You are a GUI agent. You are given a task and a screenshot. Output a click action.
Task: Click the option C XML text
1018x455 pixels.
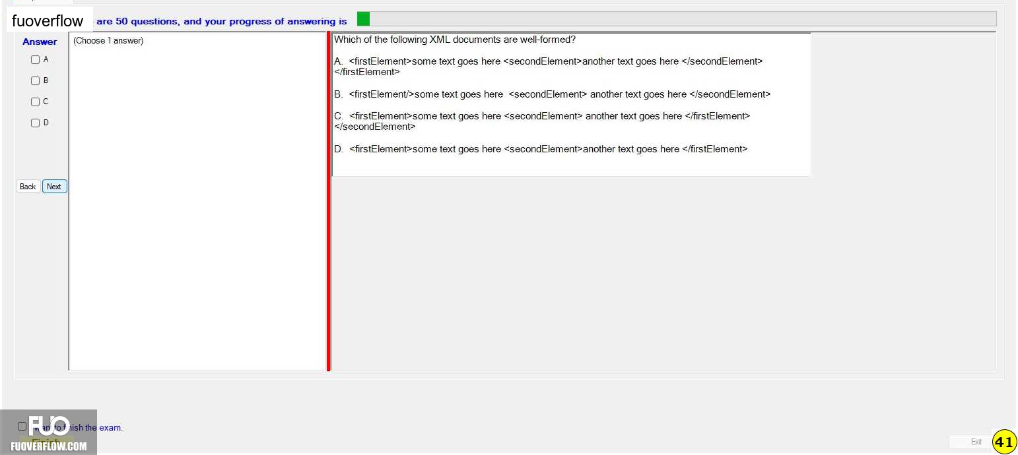(542, 121)
